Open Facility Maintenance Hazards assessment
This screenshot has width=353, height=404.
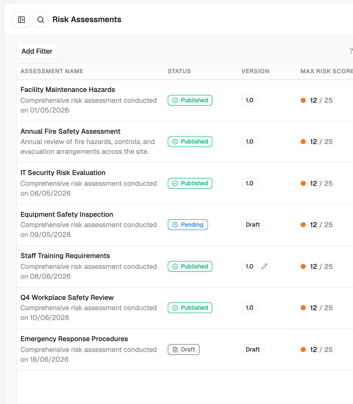(68, 89)
